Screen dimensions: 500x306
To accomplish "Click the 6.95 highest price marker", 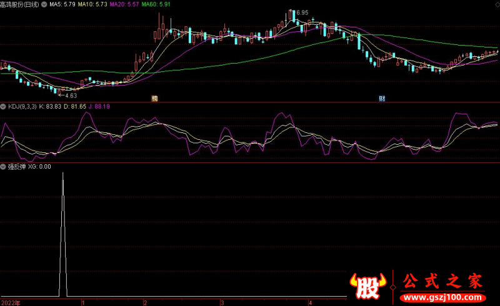I will pyautogui.click(x=301, y=12).
